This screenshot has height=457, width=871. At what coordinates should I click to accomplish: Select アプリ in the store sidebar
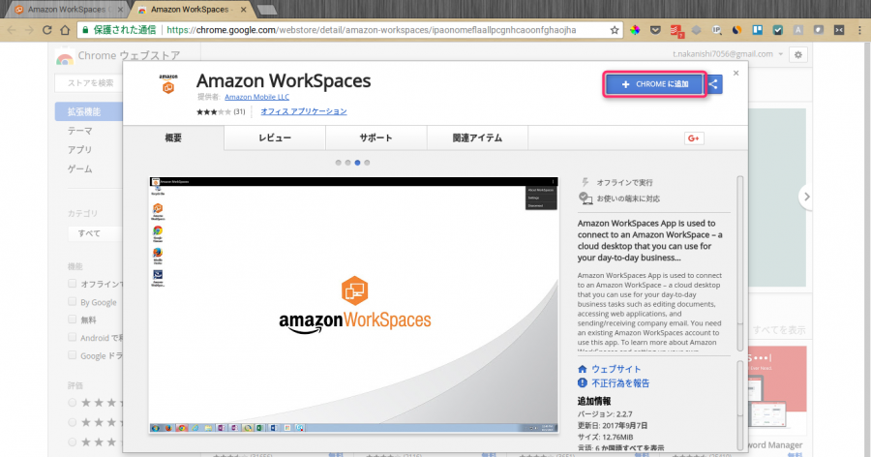pos(80,150)
